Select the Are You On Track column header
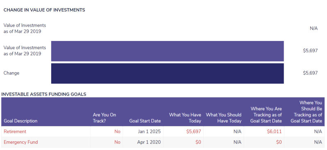The height and width of the screenshot is (150, 327). [x=104, y=118]
